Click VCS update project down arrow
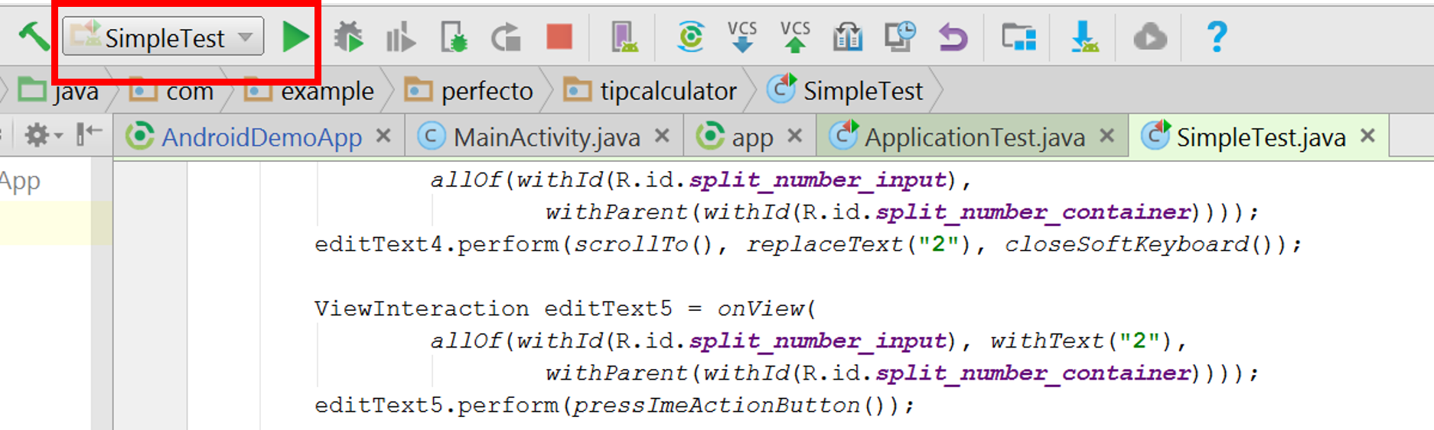 (x=741, y=37)
